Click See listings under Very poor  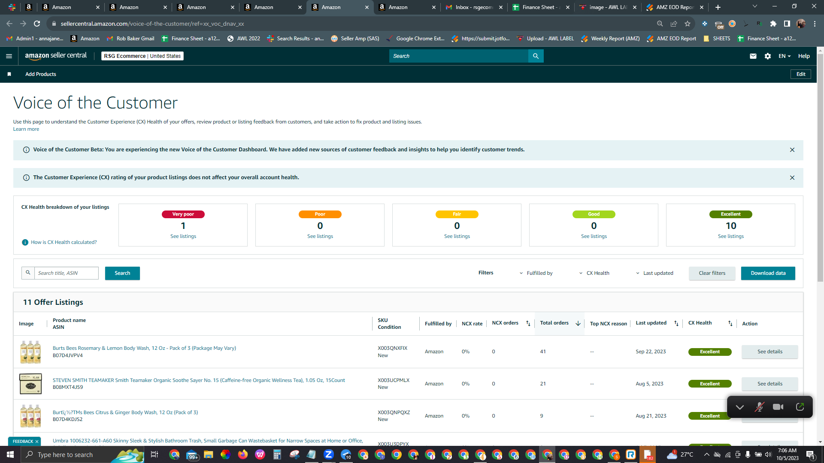[x=183, y=236]
